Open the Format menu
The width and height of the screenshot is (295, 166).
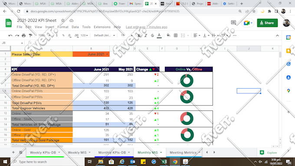click(63, 27)
